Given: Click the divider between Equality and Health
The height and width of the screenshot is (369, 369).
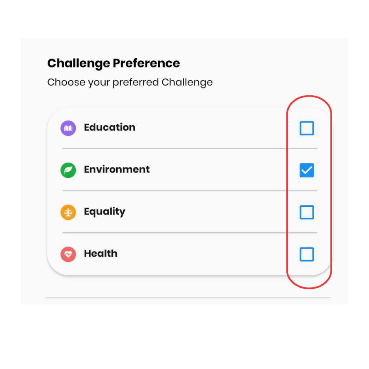Looking at the screenshot, I should click(x=190, y=233).
